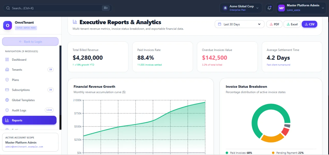Click the 11,005 invoices settled text
This screenshot has width=329, height=155.
click(150, 65)
